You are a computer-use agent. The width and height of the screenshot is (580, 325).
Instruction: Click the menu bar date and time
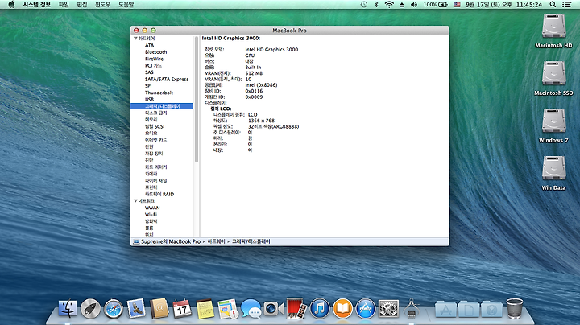(x=503, y=5)
